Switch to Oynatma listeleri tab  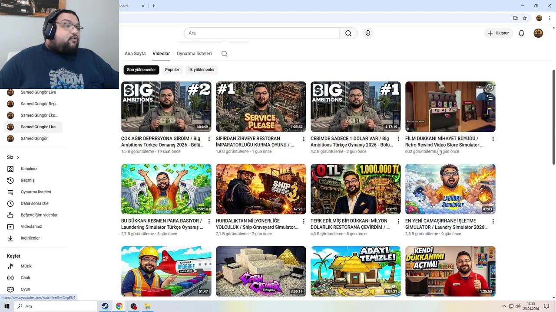point(194,54)
